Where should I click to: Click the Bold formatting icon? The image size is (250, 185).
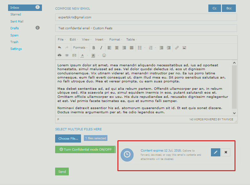94,48
